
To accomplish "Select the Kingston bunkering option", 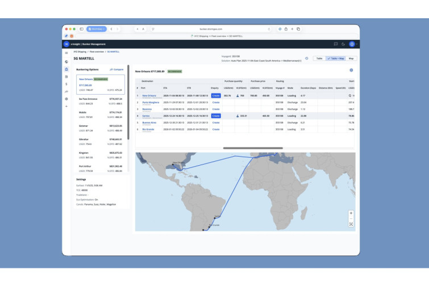I will [x=101, y=155].
